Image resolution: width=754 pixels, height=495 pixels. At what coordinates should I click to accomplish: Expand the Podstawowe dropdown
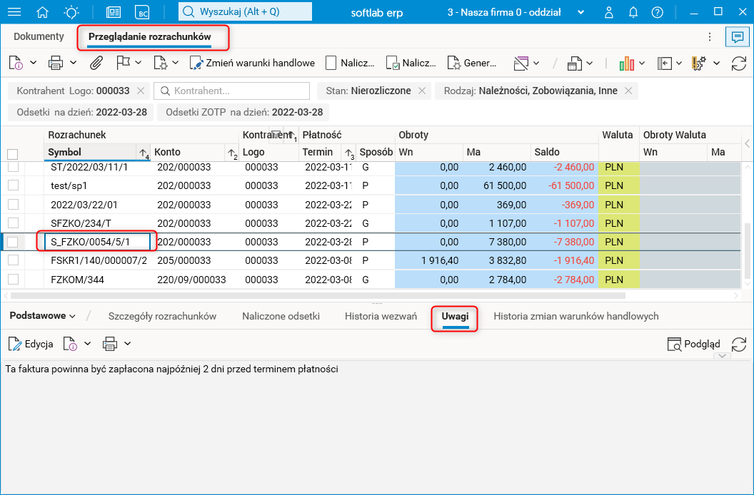[43, 316]
